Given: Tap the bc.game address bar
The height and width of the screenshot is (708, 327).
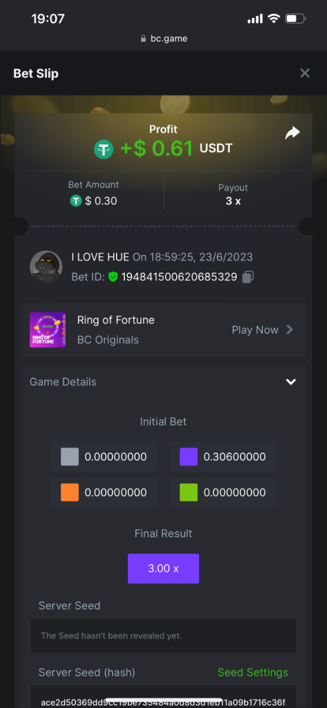Looking at the screenshot, I should [x=164, y=38].
